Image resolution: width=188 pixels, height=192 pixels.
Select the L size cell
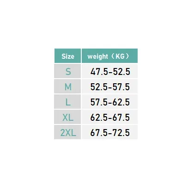pyautogui.click(x=67, y=102)
